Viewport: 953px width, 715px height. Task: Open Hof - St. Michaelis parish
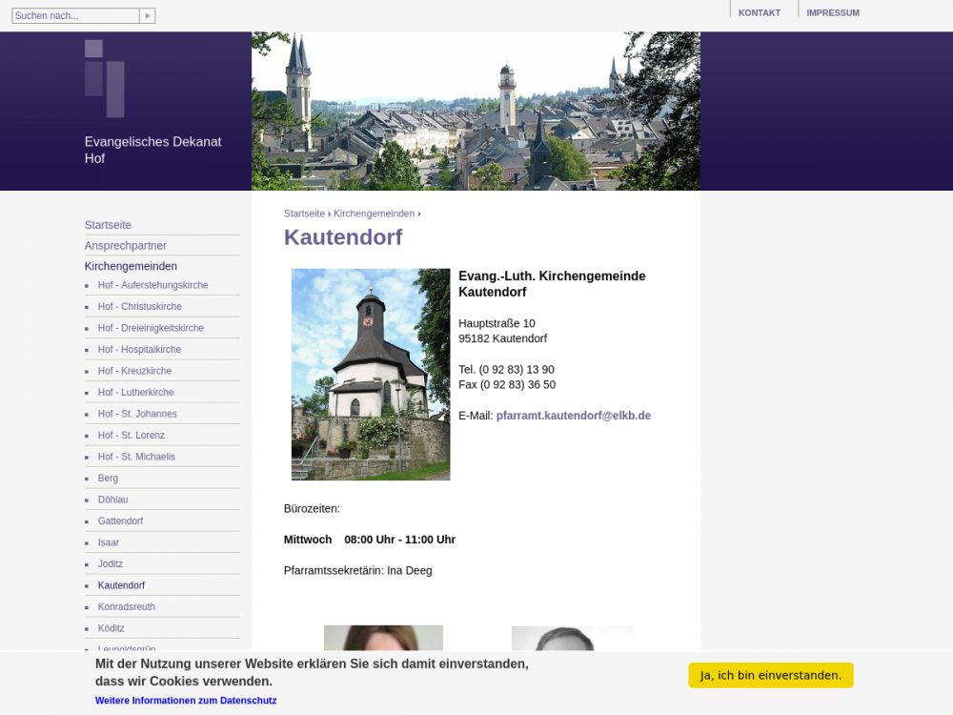click(x=136, y=457)
